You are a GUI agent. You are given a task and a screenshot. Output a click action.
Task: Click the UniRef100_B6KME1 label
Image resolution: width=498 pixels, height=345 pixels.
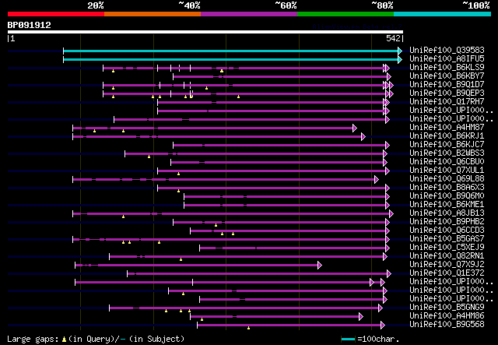[447, 205]
